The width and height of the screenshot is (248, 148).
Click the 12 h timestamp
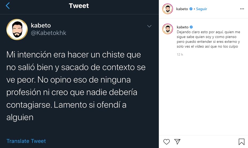[180, 55]
